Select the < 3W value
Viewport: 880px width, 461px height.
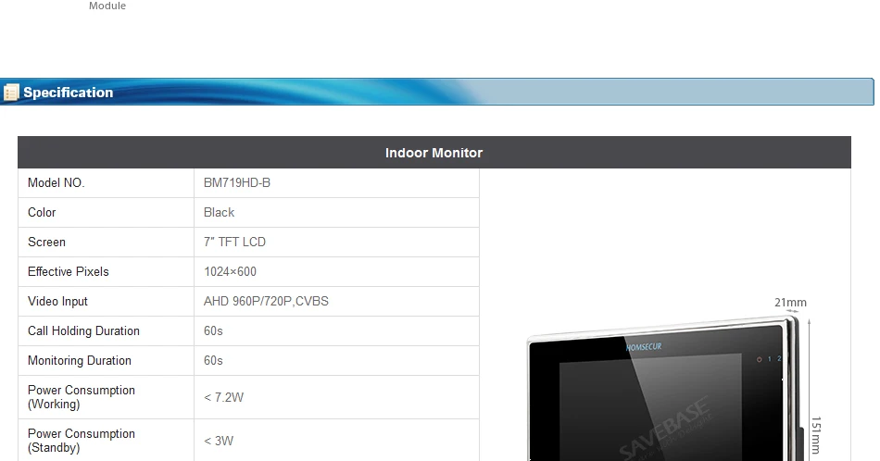[219, 442]
